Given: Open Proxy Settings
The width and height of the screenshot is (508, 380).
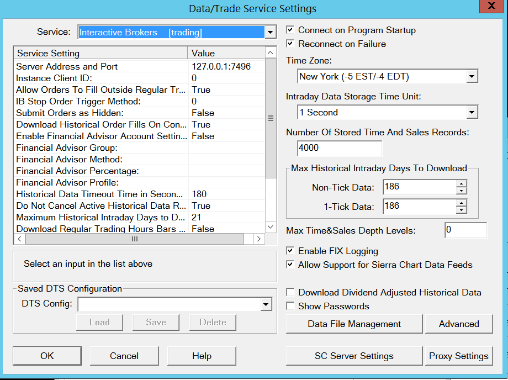Looking at the screenshot, I should [x=459, y=356].
